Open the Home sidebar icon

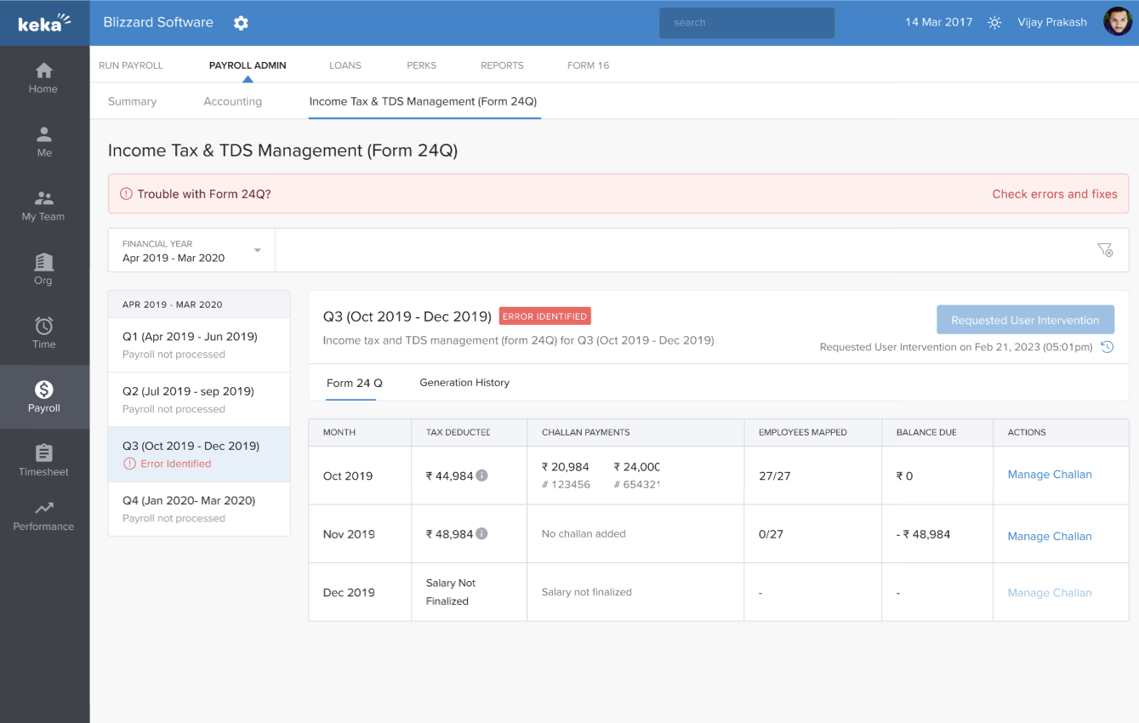point(43,71)
